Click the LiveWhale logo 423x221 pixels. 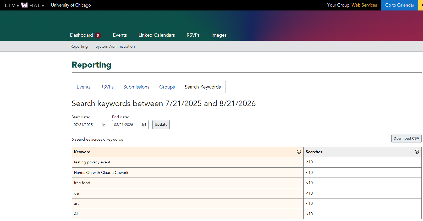click(25, 5)
